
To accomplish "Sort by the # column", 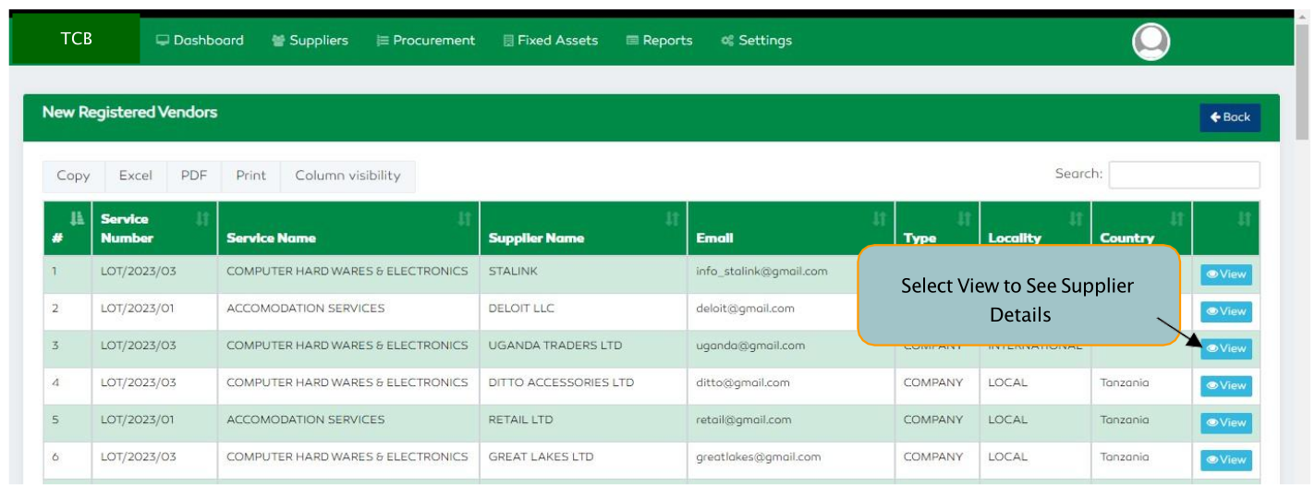I will [x=67, y=228].
